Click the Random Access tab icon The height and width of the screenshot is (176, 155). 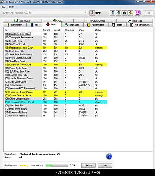pos(87,21)
